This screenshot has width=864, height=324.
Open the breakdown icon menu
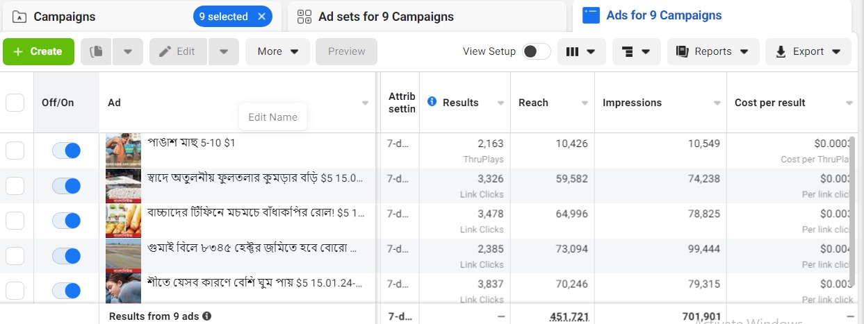pos(636,51)
